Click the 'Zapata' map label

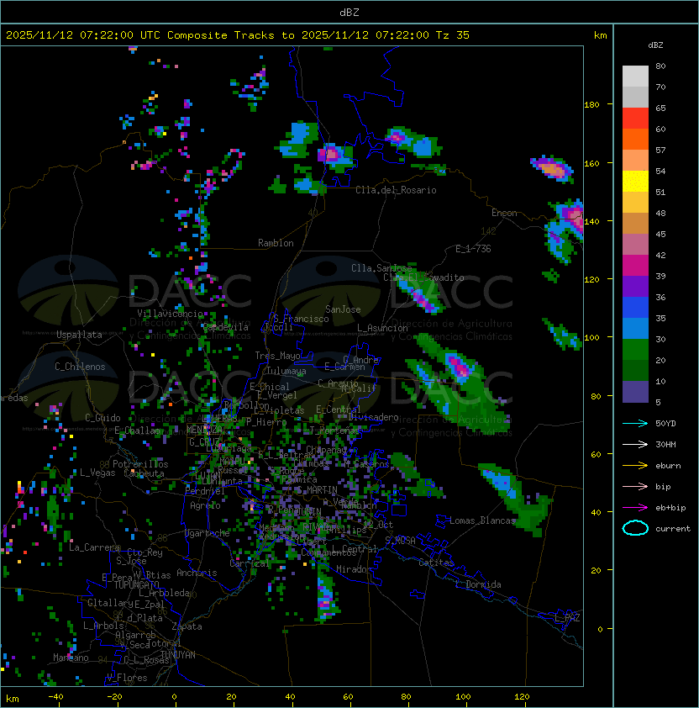[187, 626]
